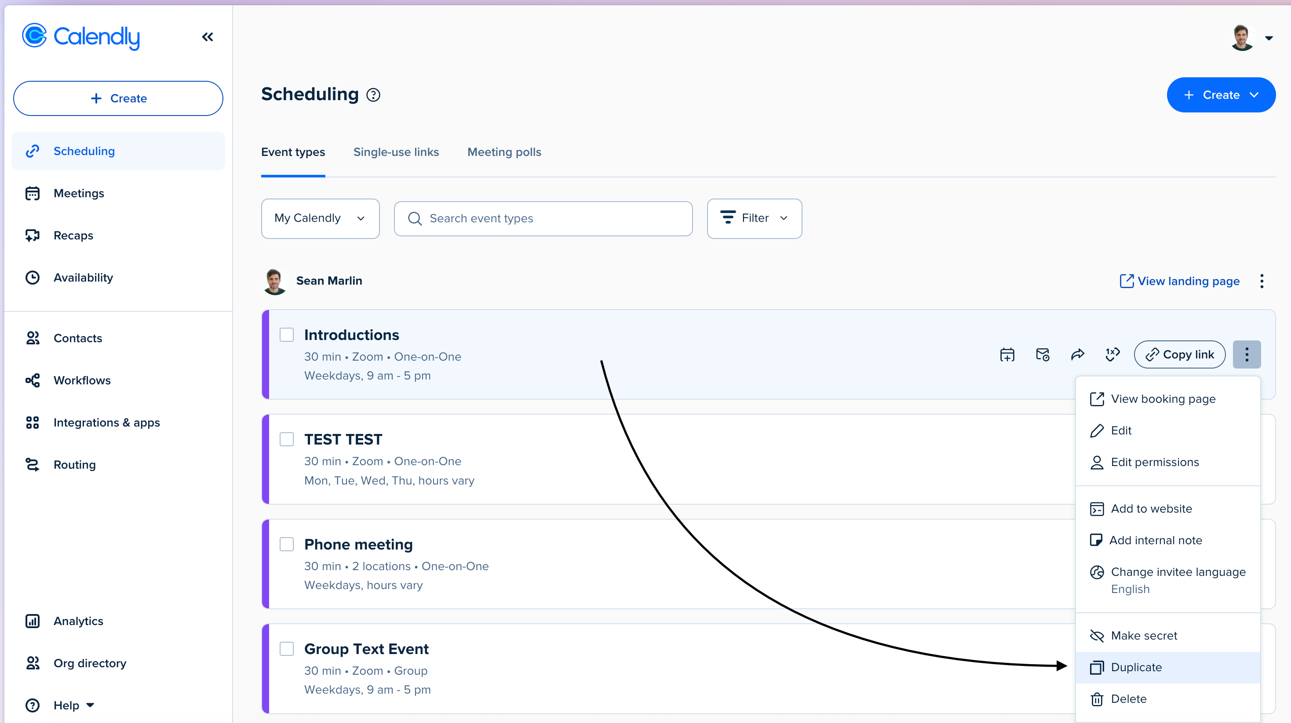1291x723 pixels.
Task: Open the Scheduling help question mark
Action: point(373,94)
